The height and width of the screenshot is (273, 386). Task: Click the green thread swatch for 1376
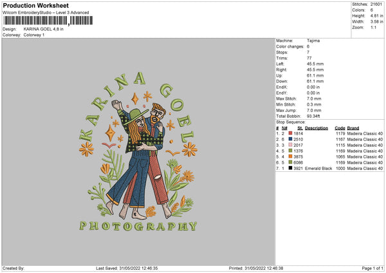coord(290,151)
